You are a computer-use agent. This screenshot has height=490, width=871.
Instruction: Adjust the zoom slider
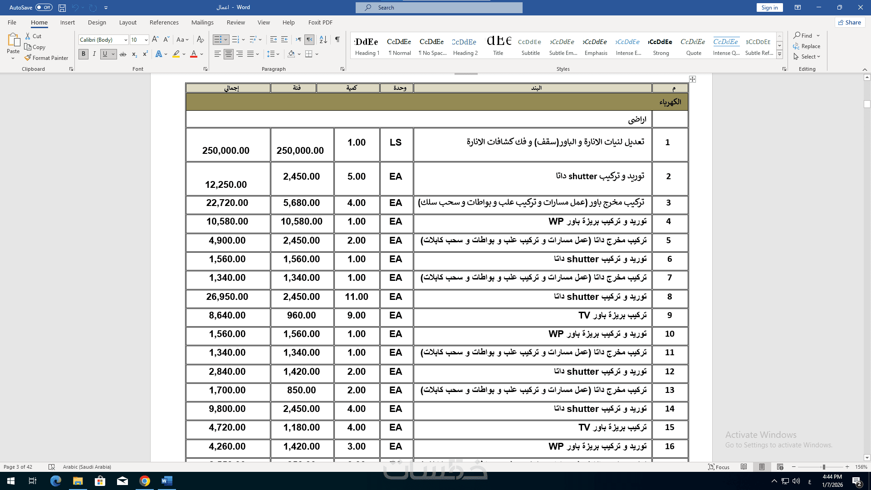pos(824,467)
